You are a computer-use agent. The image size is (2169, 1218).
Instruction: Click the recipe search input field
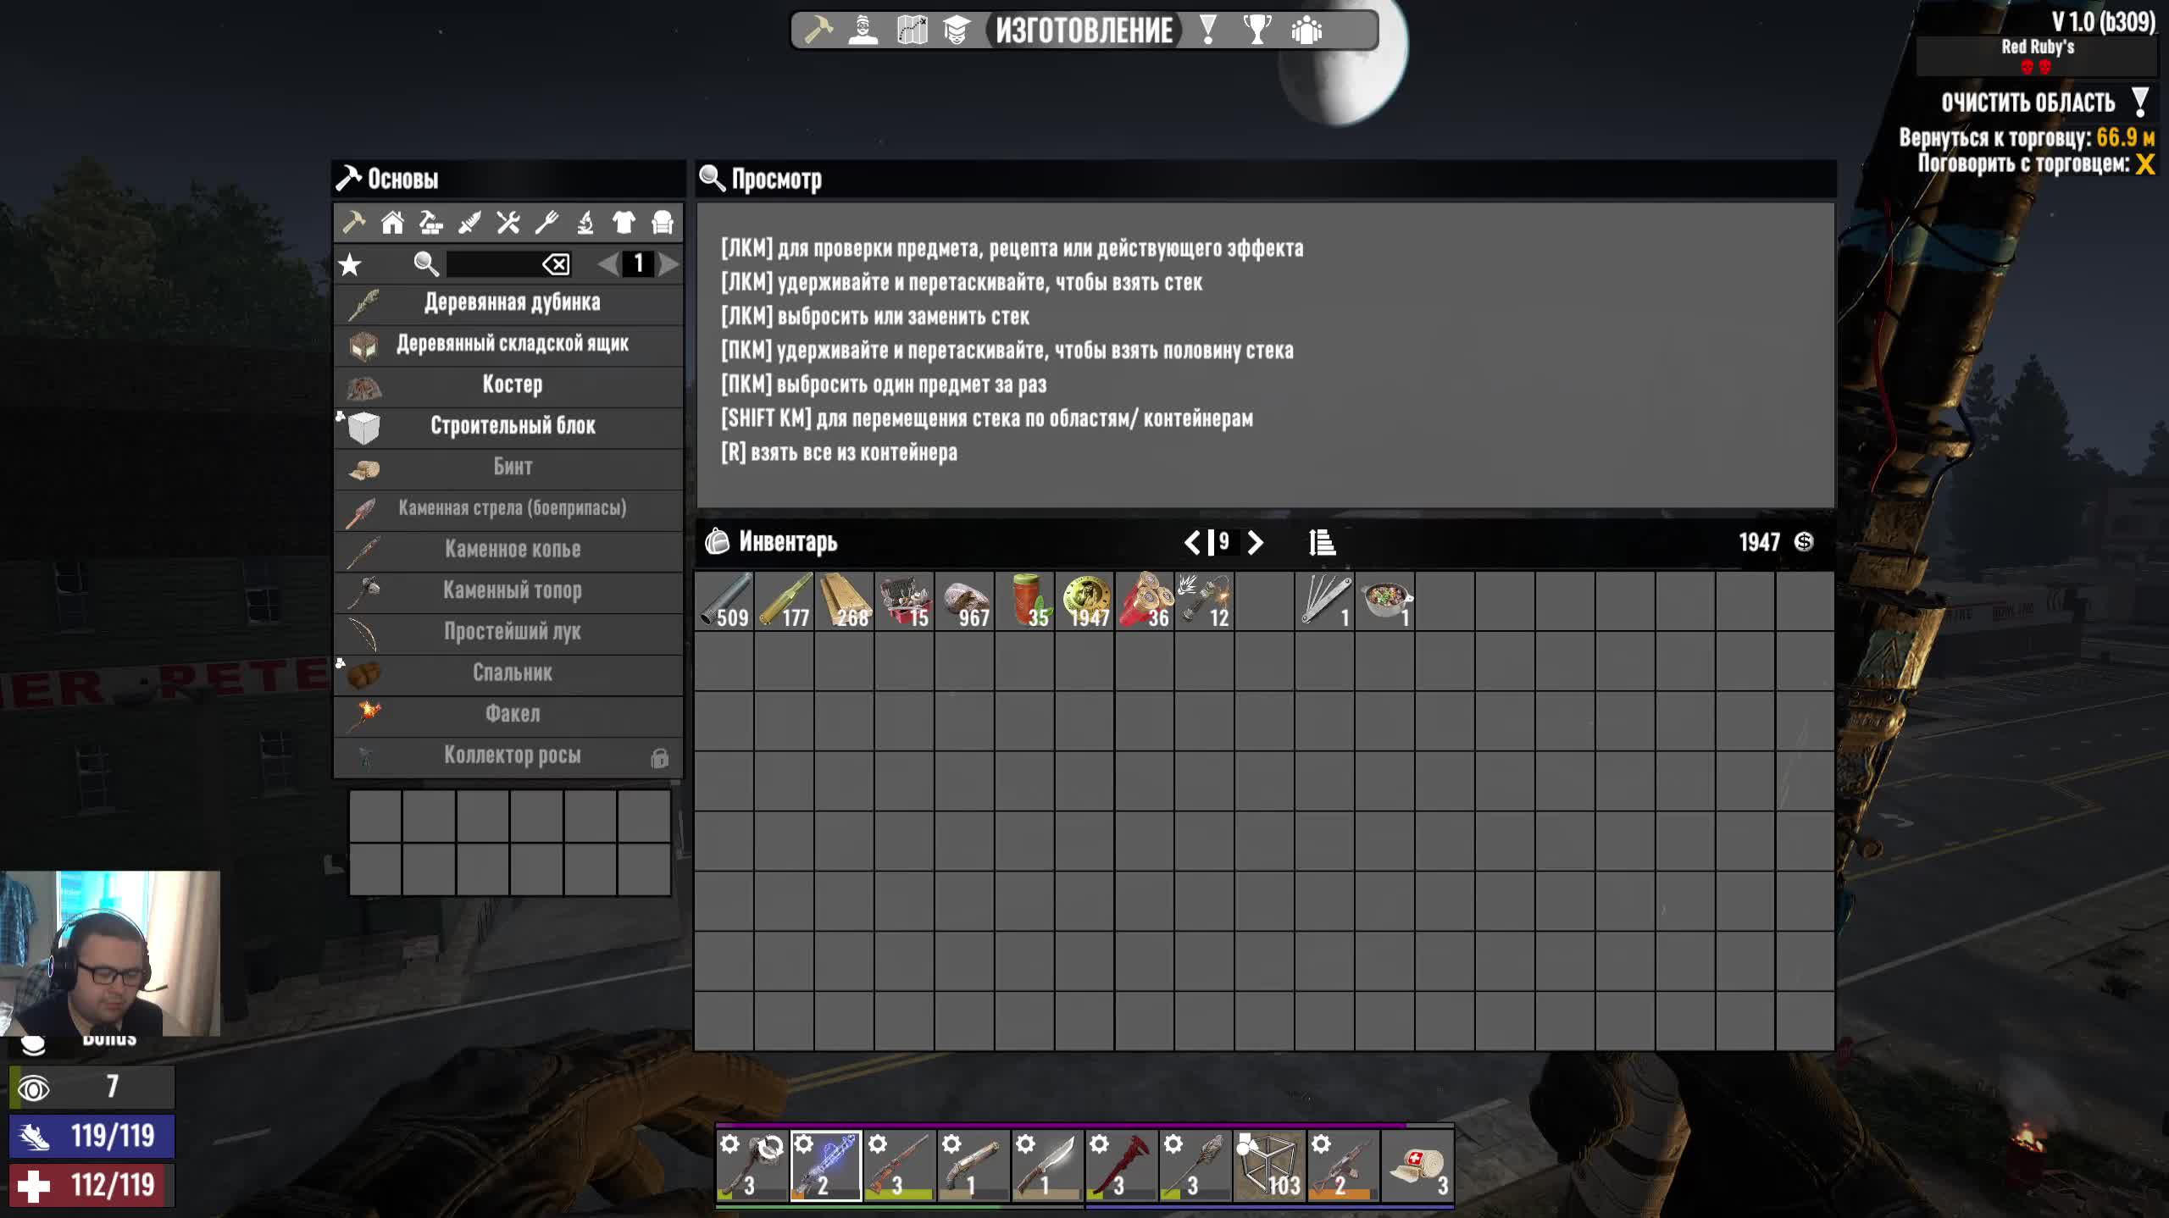pyautogui.click(x=493, y=265)
